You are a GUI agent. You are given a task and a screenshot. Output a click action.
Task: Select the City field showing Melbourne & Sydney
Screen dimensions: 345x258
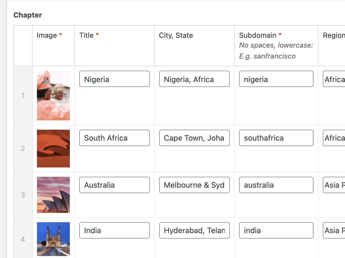click(194, 185)
